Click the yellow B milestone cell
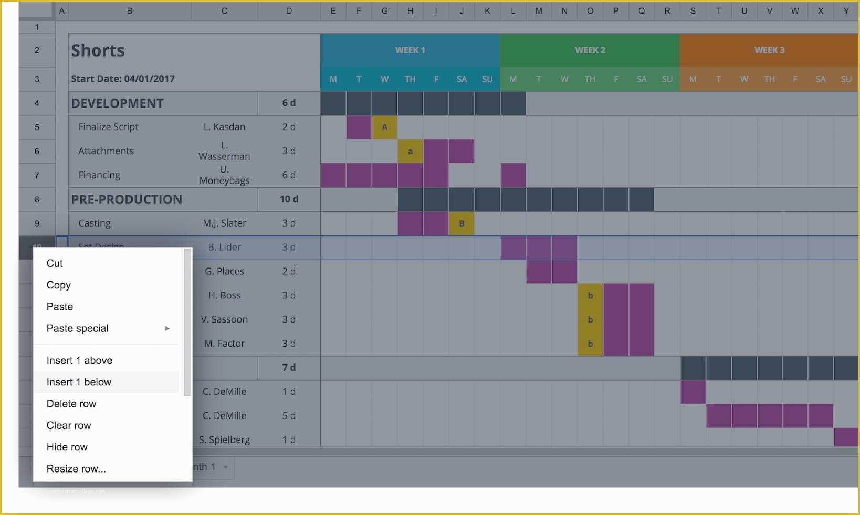Image resolution: width=860 pixels, height=515 pixels. tap(462, 223)
